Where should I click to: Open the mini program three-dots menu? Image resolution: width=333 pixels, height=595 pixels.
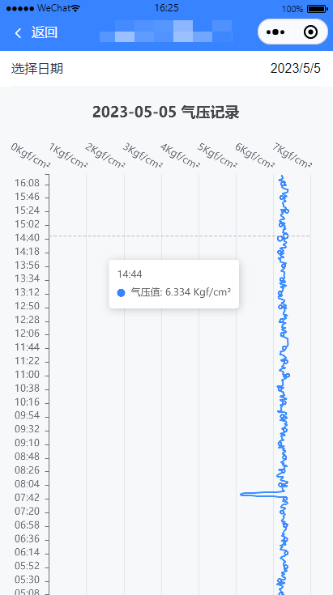pyautogui.click(x=275, y=32)
